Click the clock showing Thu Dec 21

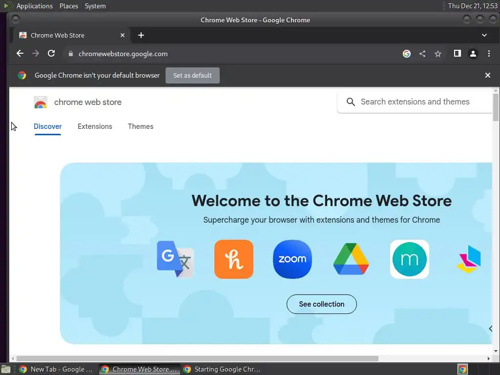coord(473,6)
